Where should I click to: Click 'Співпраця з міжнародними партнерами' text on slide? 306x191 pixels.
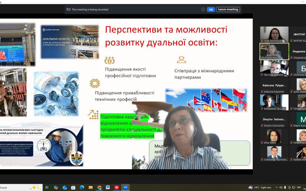pos(204,74)
